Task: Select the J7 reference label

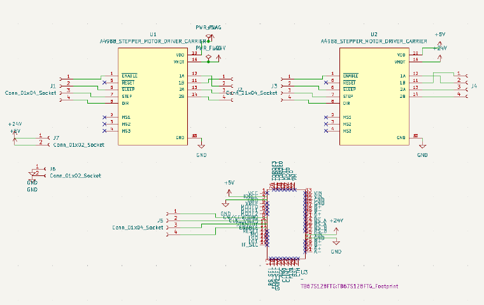Action: (x=56, y=138)
